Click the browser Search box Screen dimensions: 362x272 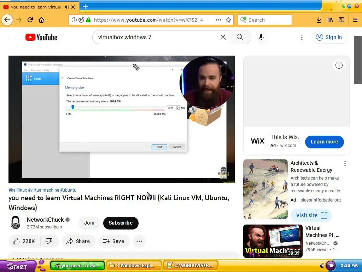(x=264, y=20)
